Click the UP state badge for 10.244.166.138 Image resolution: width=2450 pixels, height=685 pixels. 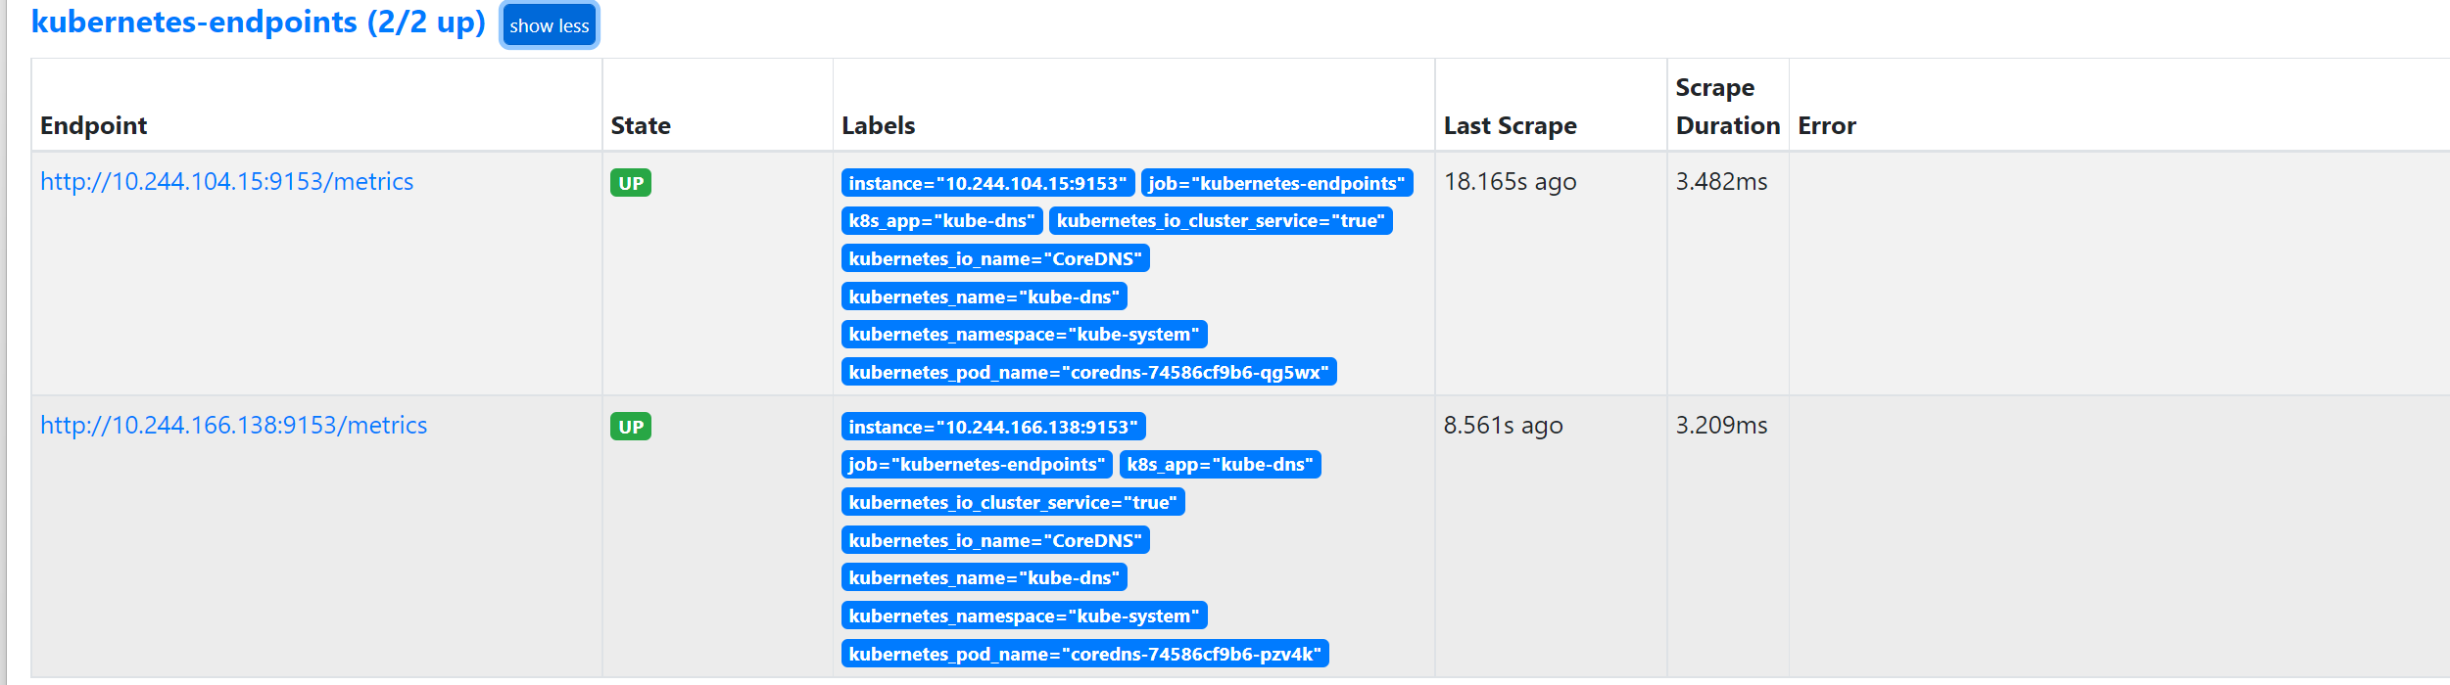click(x=631, y=427)
